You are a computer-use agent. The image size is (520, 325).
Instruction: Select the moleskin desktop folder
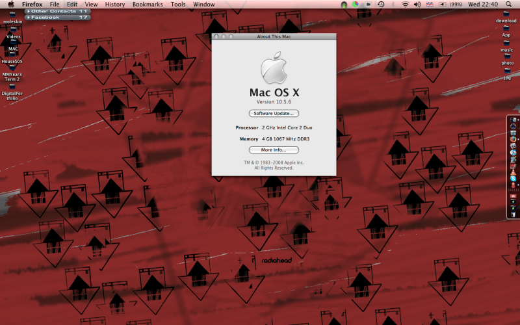pyautogui.click(x=12, y=18)
